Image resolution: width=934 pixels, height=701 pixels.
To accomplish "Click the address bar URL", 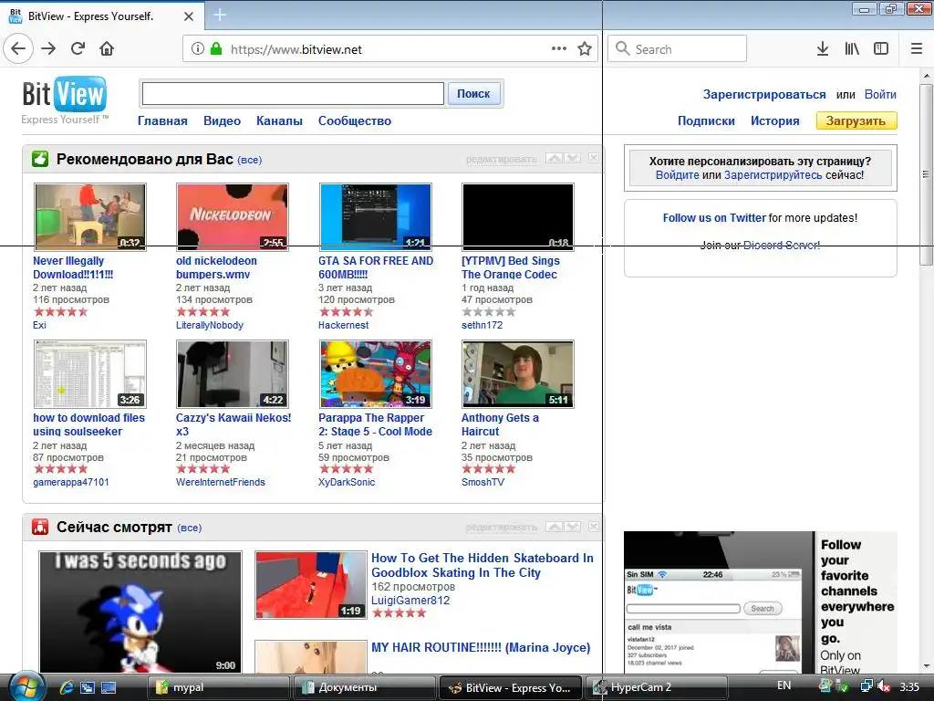I will (296, 49).
